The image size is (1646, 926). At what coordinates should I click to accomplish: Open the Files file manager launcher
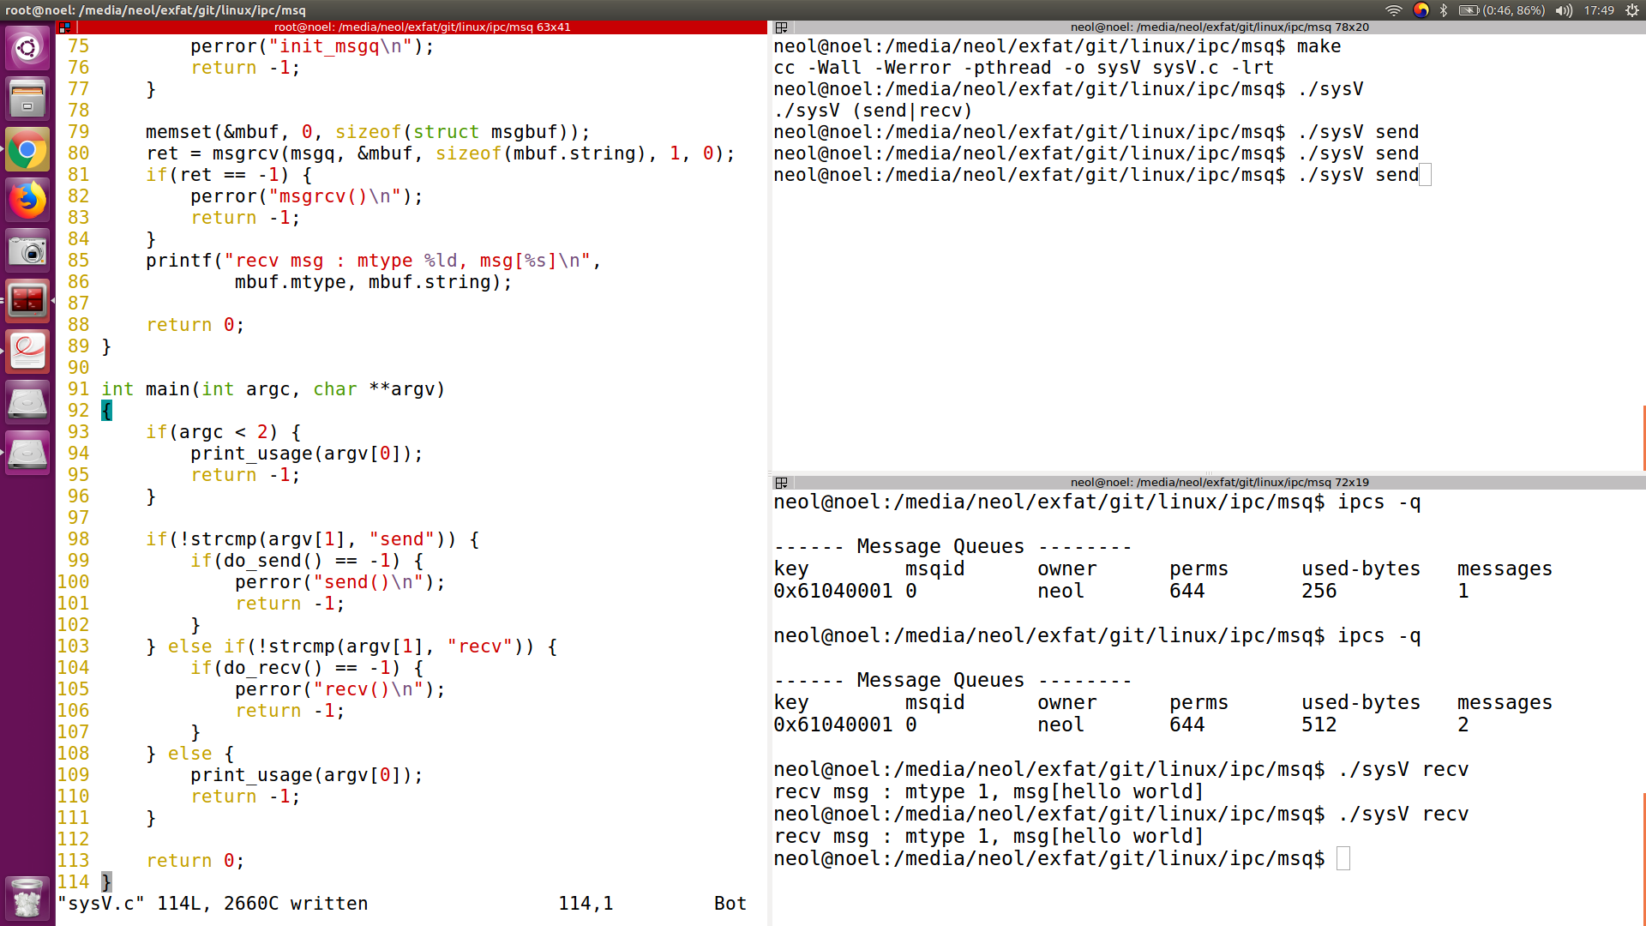[27, 99]
